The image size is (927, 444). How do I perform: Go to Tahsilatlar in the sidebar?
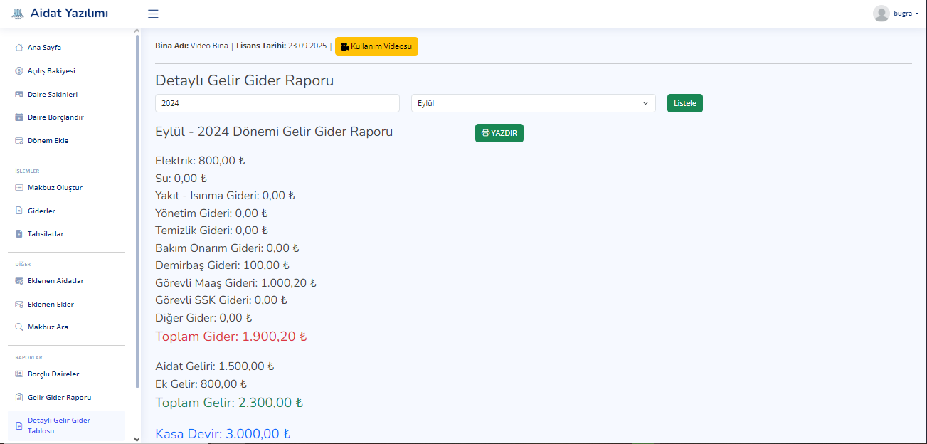pyautogui.click(x=46, y=234)
